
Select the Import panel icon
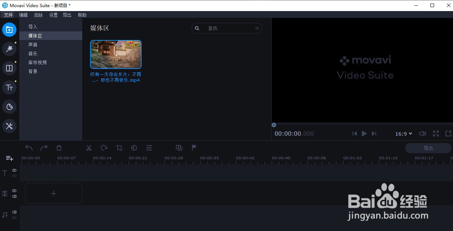(x=9, y=30)
